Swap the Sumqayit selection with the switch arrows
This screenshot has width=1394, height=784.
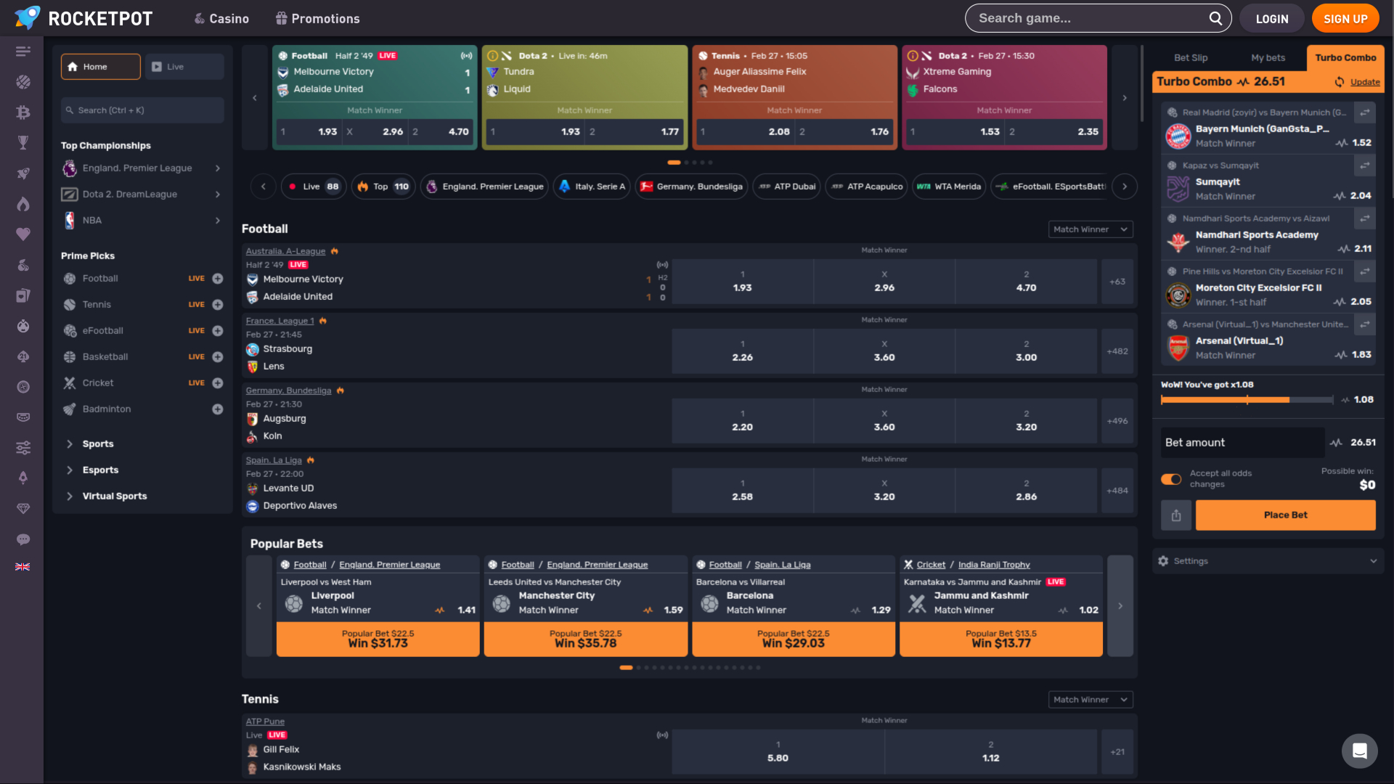pos(1365,166)
